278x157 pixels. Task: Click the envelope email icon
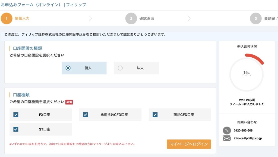pyautogui.click(x=227, y=138)
